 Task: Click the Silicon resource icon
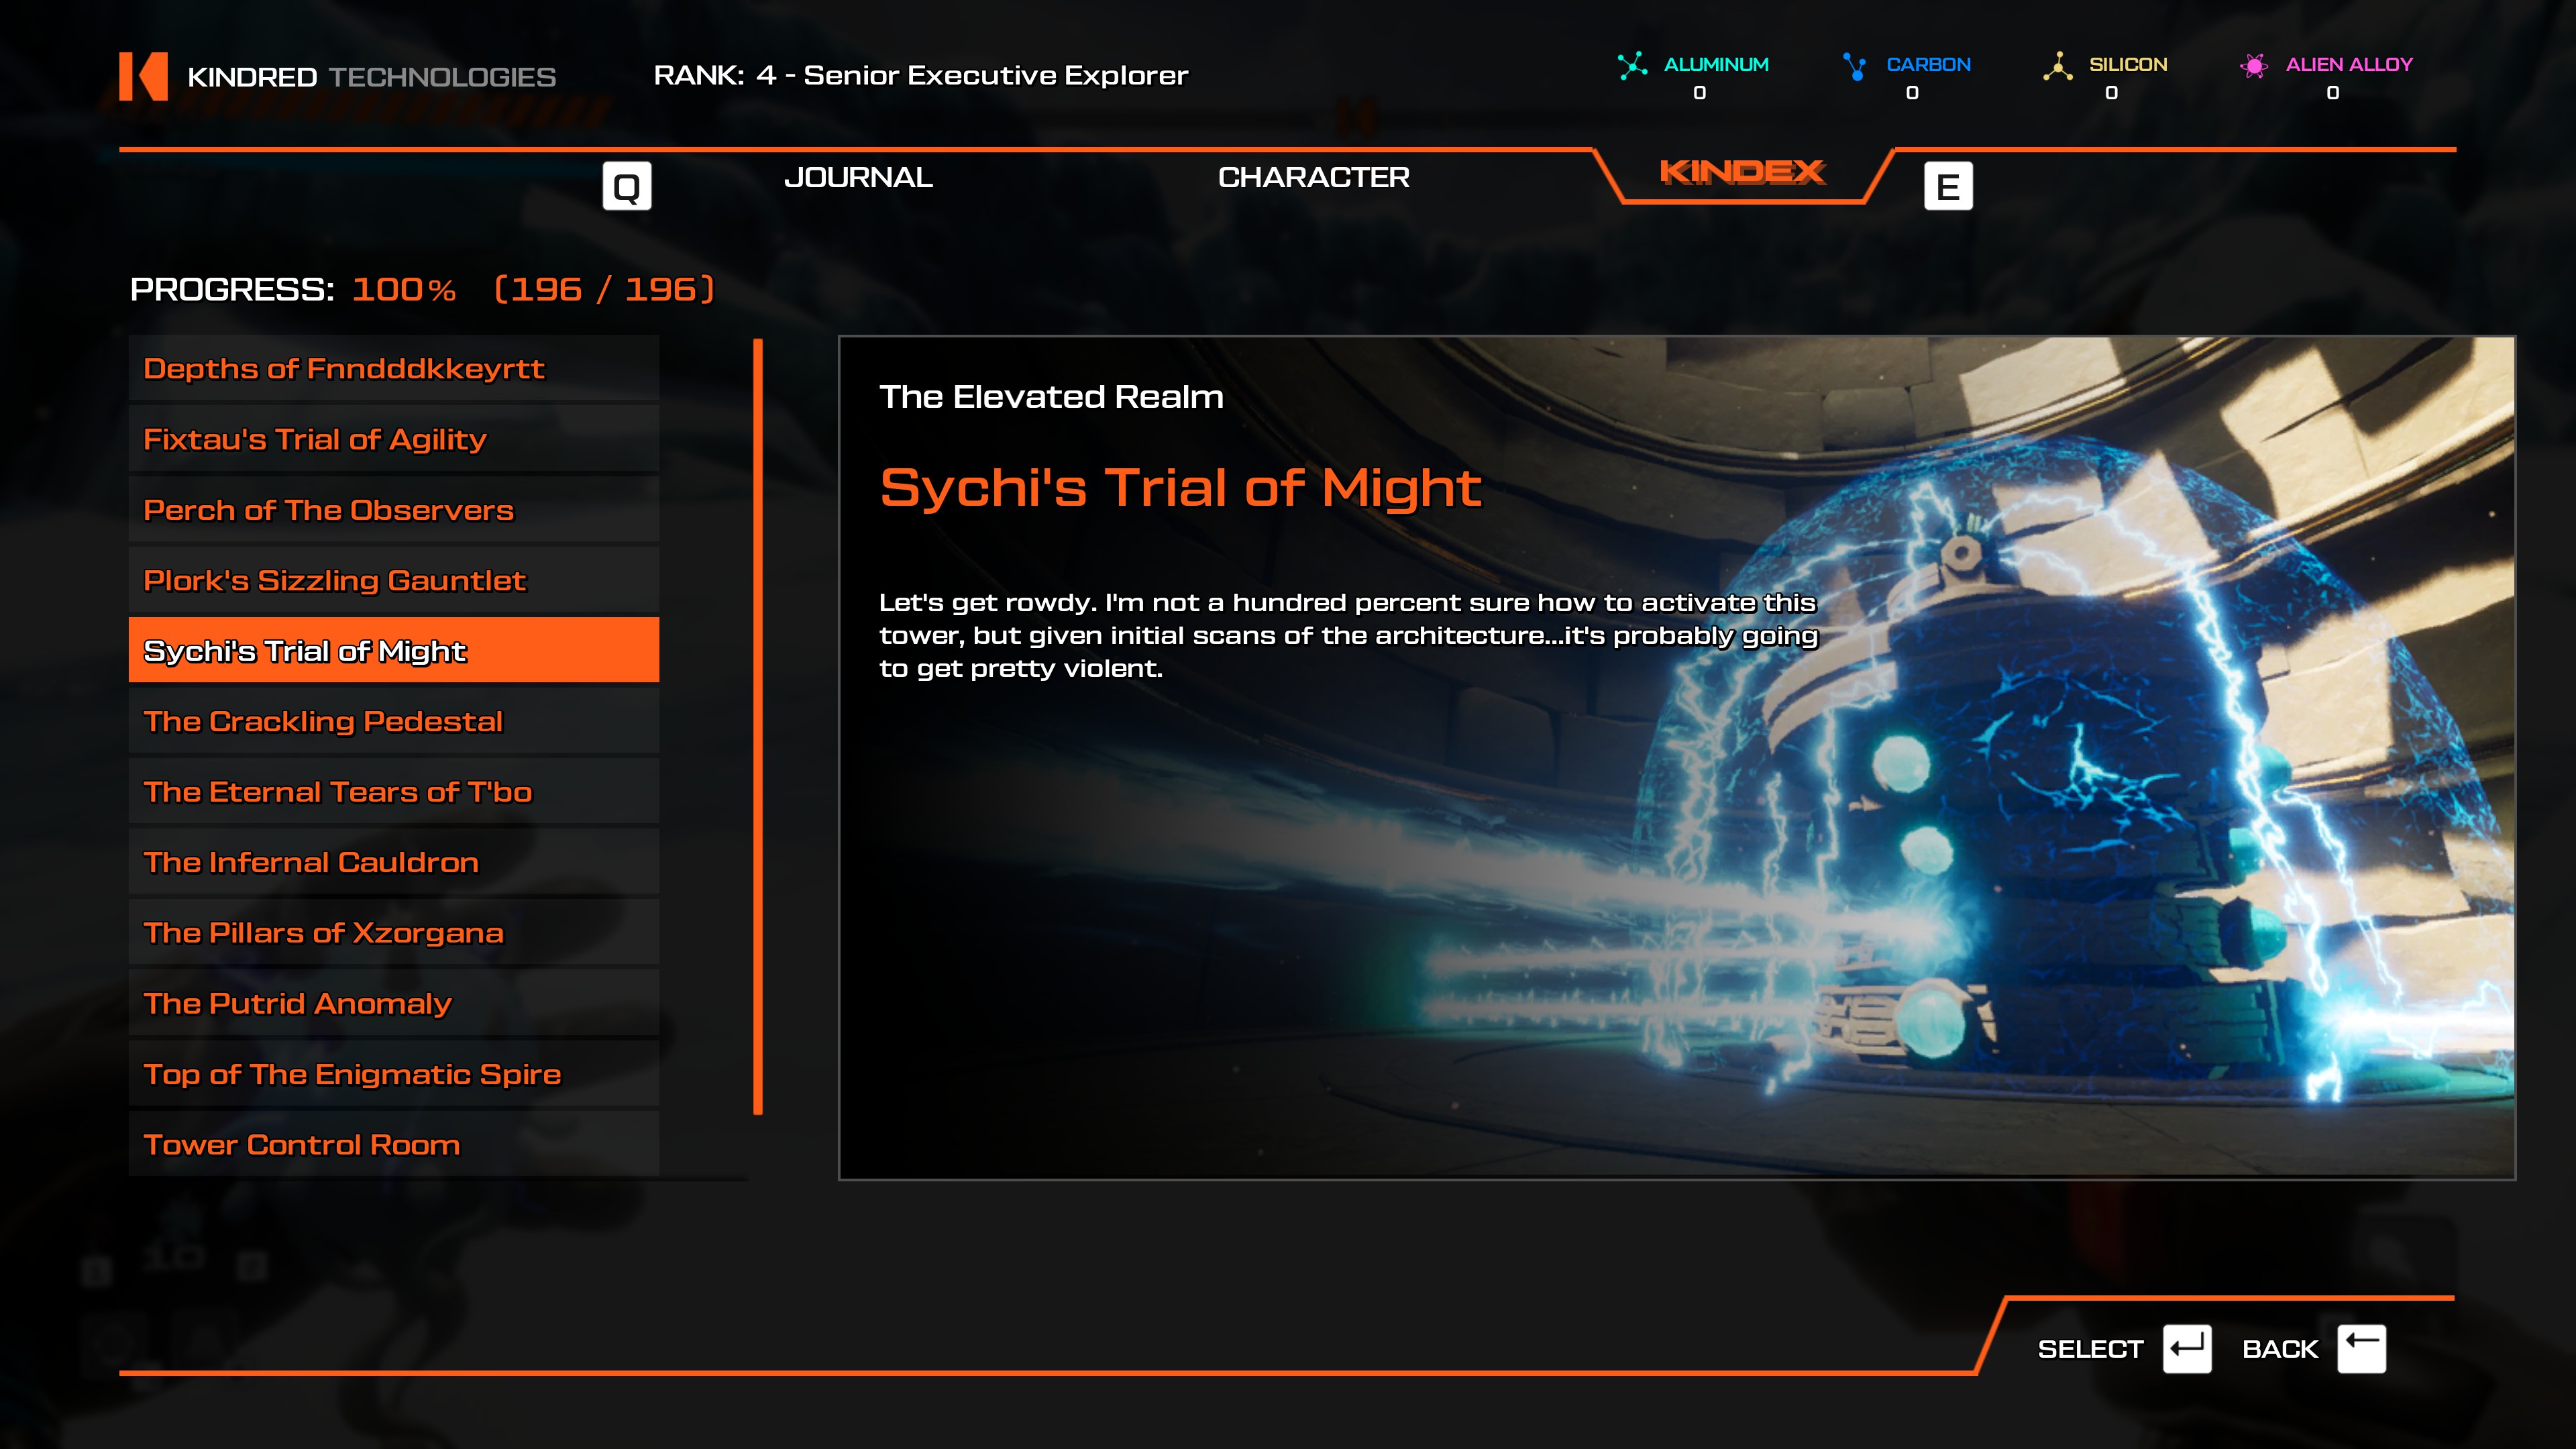pos(2057,66)
